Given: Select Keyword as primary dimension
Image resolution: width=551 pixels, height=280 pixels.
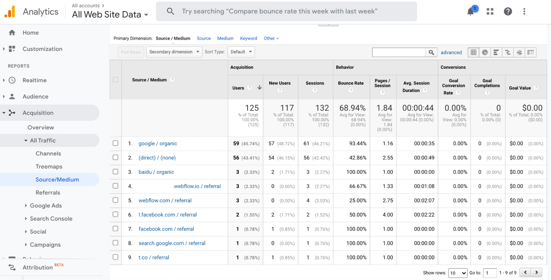Looking at the screenshot, I should (x=248, y=39).
